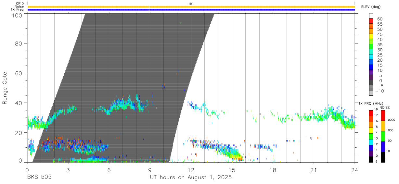Click ELEV legend value 55
Viewport: 399px width, 184px height.
380,24
